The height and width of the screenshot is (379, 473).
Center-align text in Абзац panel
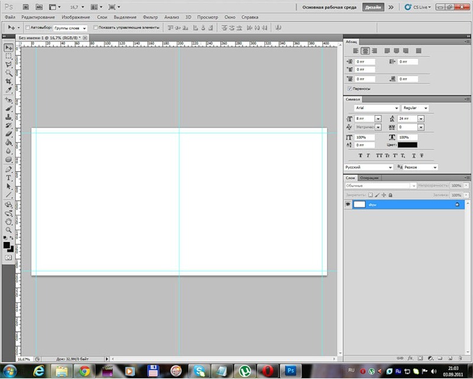click(x=365, y=51)
